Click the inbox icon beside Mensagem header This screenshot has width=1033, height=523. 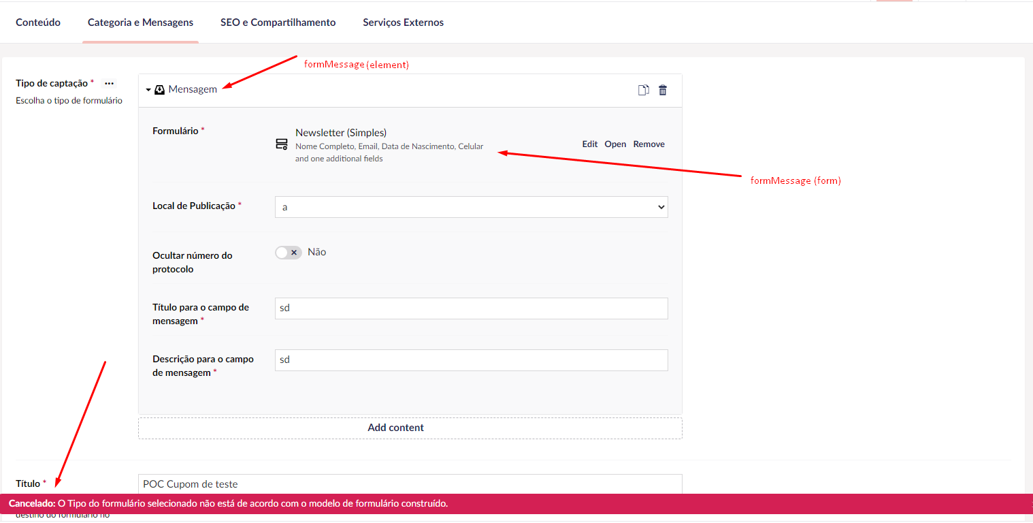pos(159,89)
